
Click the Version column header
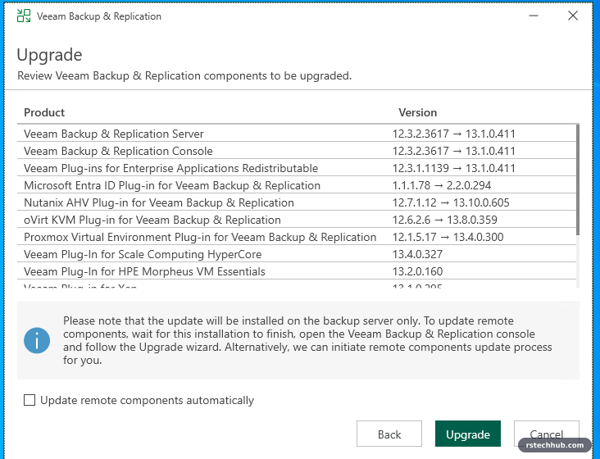[x=417, y=112]
